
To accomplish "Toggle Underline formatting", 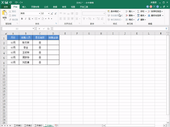I will pyautogui.click(x=29, y=19).
